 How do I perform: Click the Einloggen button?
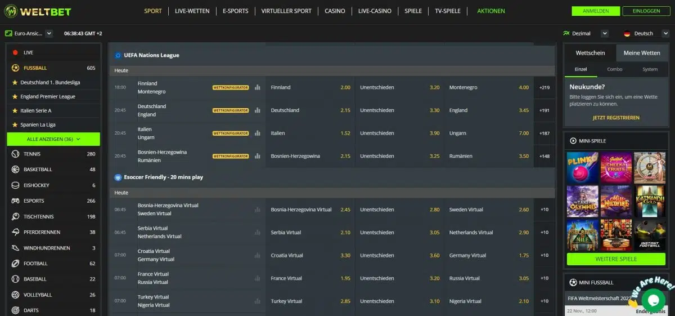646,11
